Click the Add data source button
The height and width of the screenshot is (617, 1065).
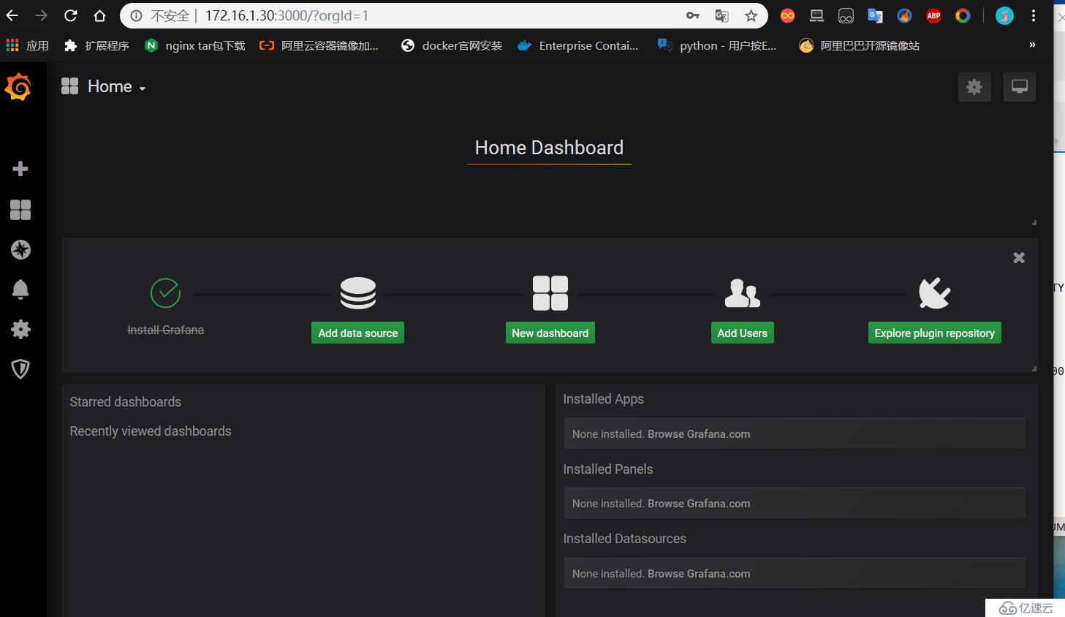[x=358, y=333]
